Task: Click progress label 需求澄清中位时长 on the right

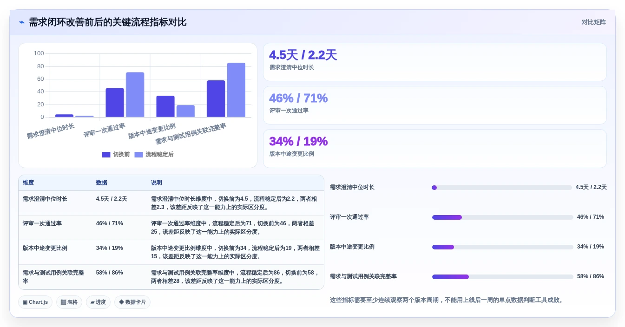Action: coord(352,188)
